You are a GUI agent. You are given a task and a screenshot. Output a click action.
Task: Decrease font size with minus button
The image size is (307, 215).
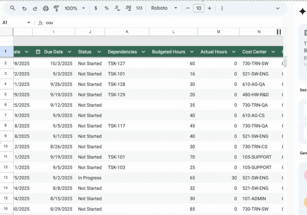pos(188,8)
